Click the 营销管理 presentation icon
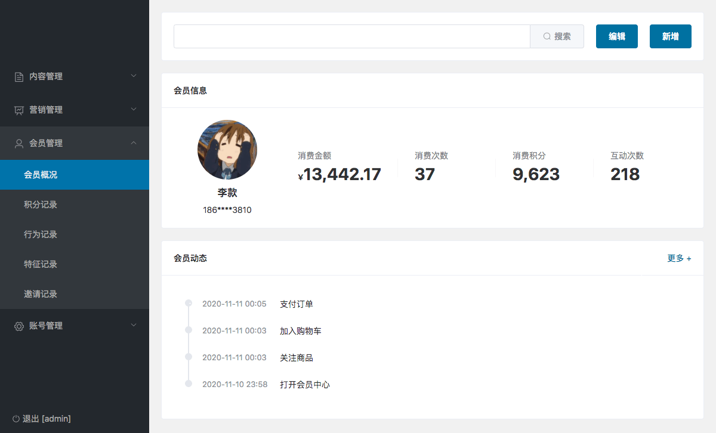The height and width of the screenshot is (433, 716). [19, 110]
